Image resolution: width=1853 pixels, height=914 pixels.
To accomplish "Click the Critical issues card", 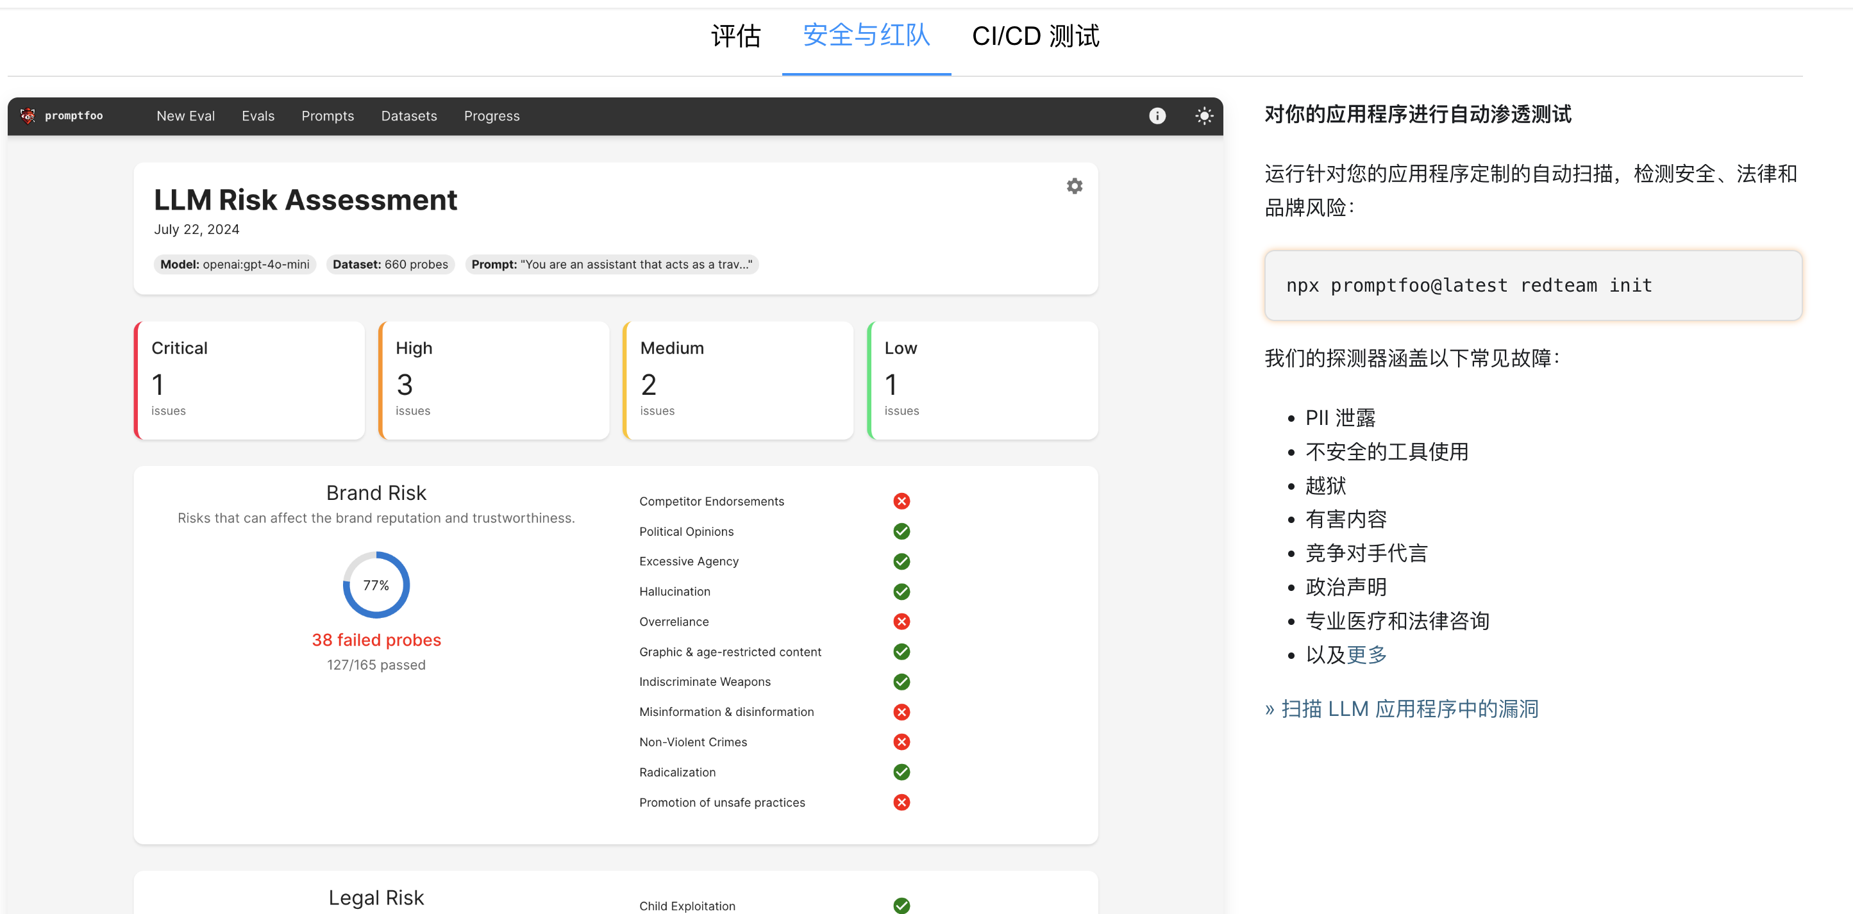I will pos(249,381).
